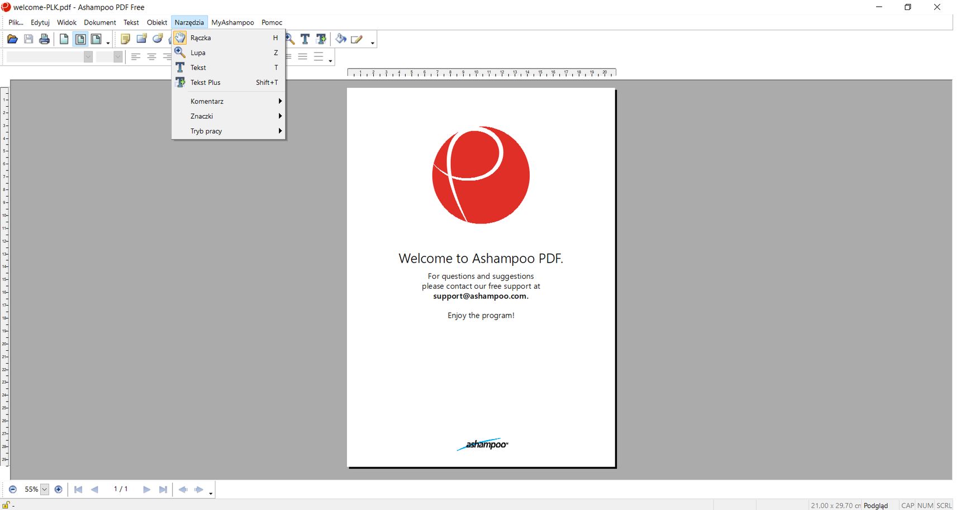961x510 pixels.
Task: Add a yellow sticky note comment
Action: tap(126, 39)
